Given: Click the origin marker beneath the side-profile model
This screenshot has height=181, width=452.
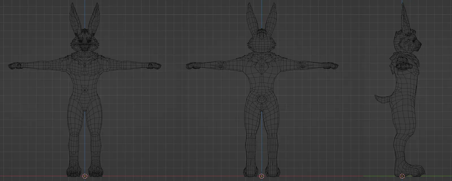Looking at the screenshot, I should coord(402,176).
